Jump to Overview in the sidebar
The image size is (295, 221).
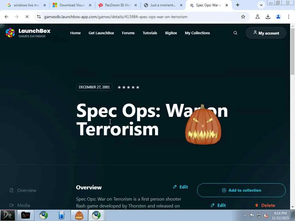coord(23,190)
